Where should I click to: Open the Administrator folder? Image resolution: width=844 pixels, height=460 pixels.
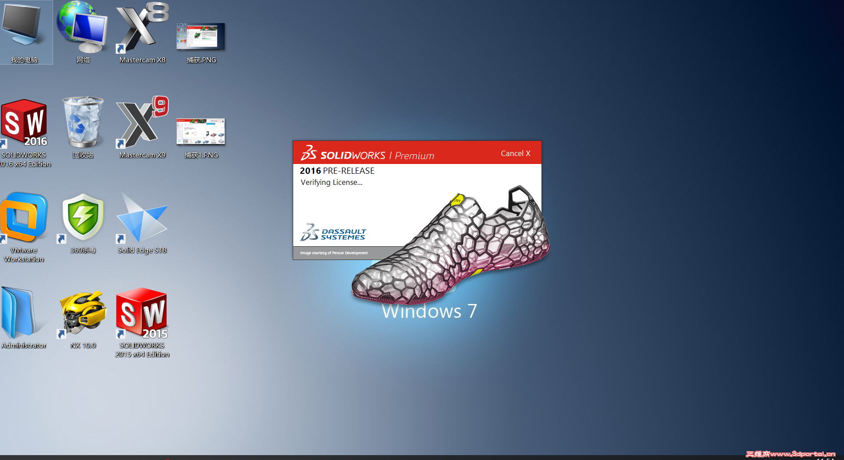(x=24, y=318)
